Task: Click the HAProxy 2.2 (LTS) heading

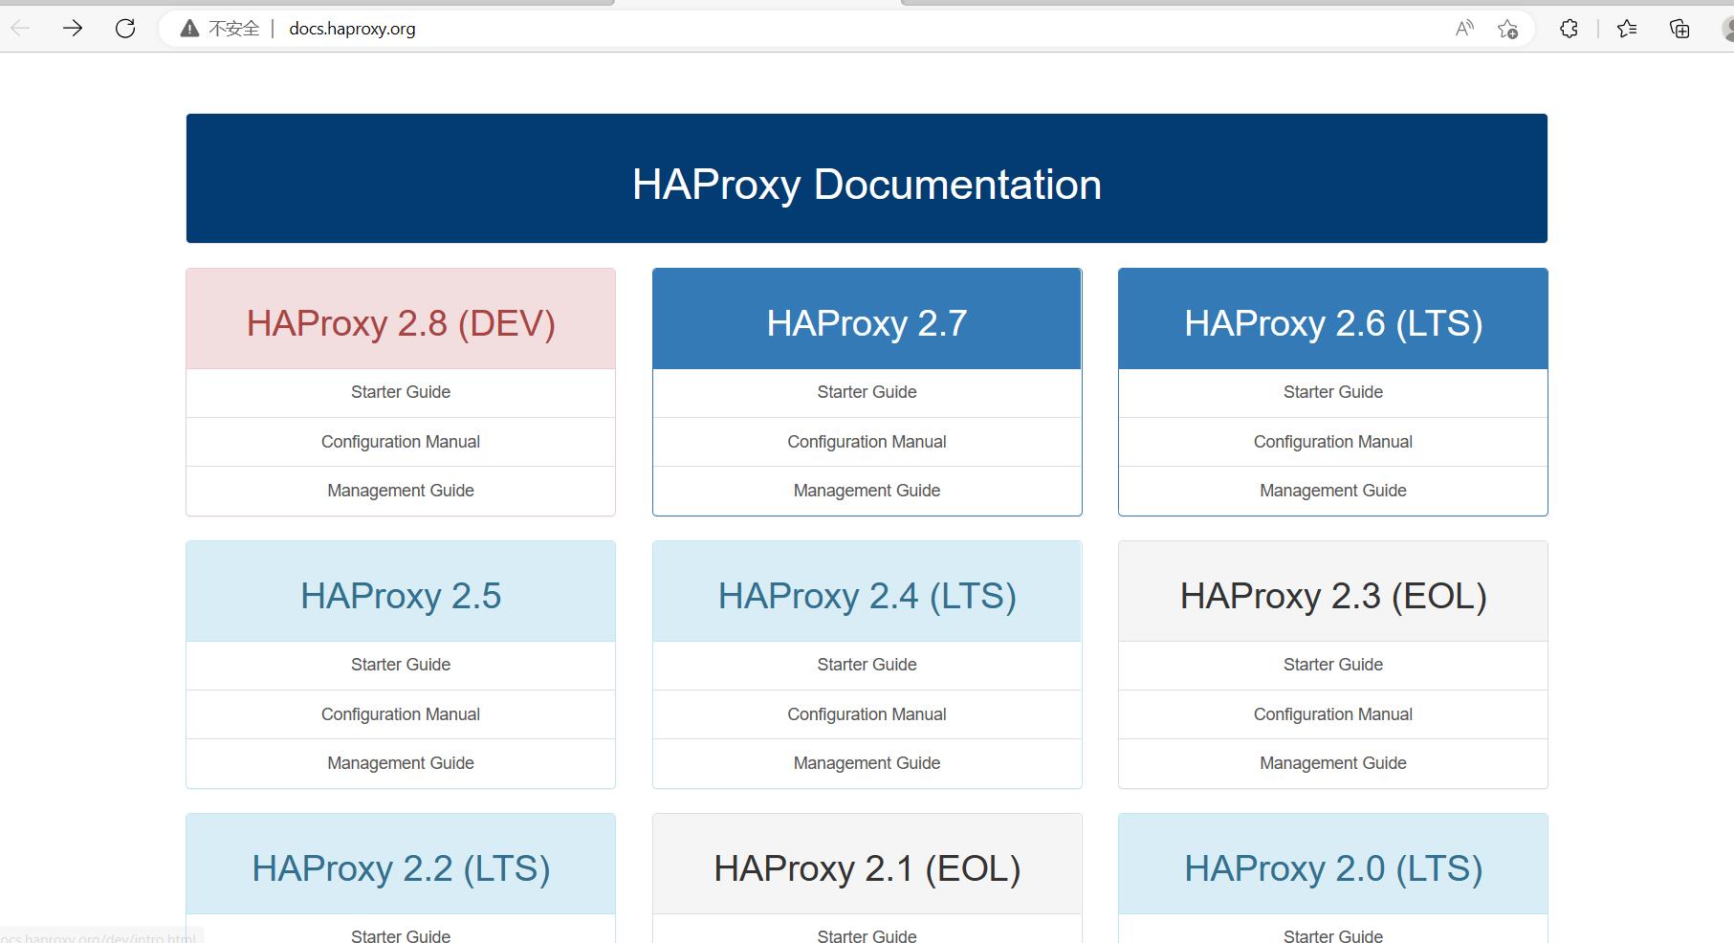Action: tap(401, 868)
